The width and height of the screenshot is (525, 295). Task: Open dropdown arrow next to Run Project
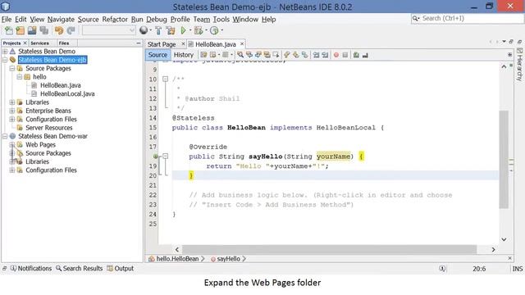(x=190, y=30)
